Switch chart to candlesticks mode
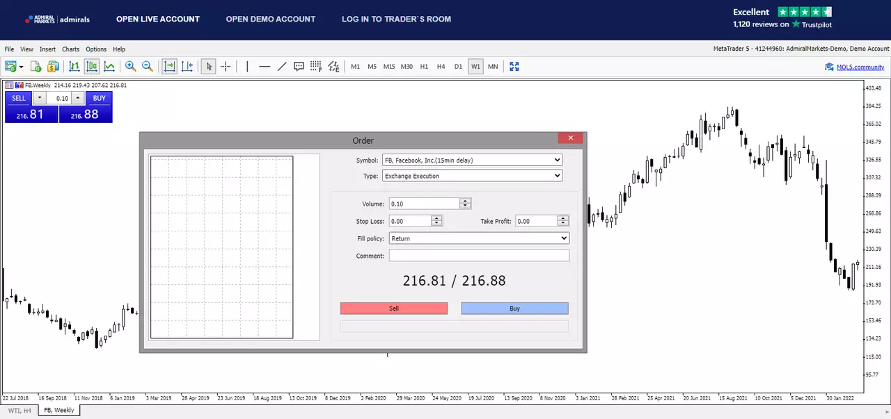The width and height of the screenshot is (891, 419). click(92, 67)
